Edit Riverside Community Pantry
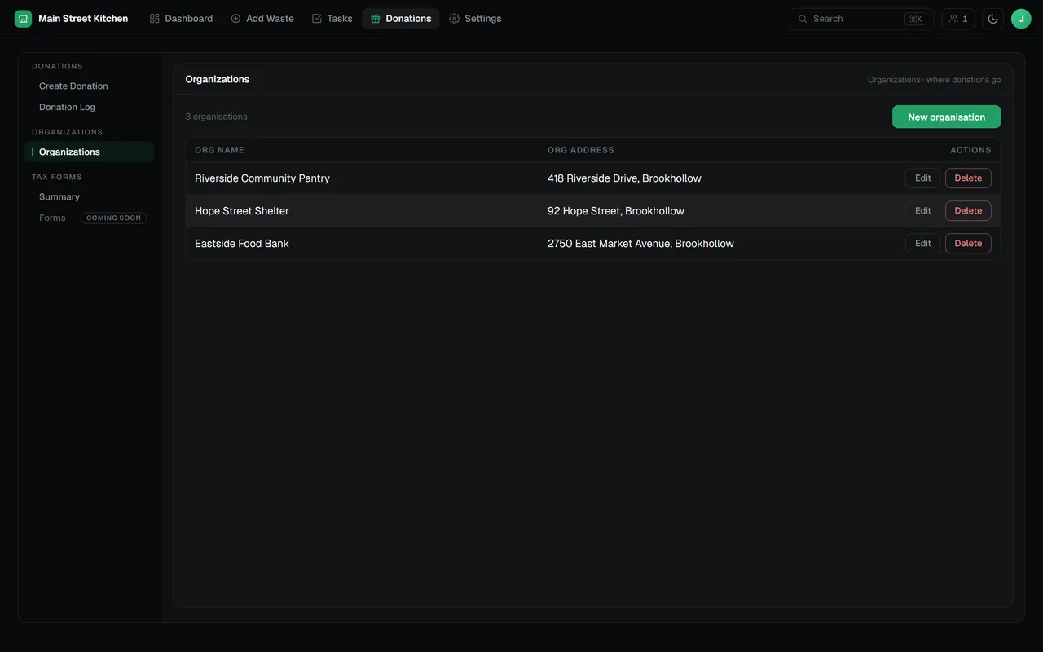 click(x=922, y=178)
